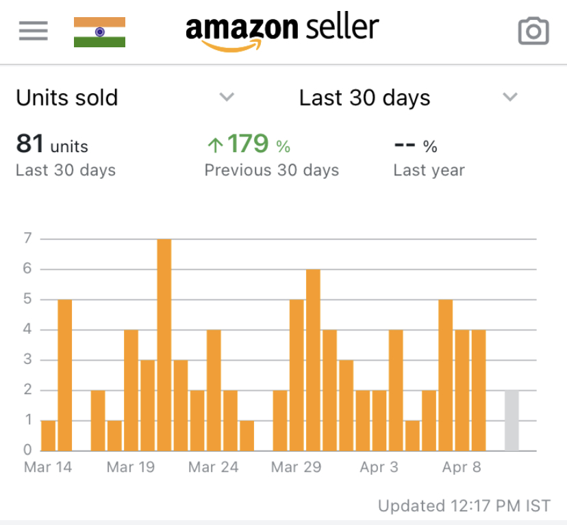This screenshot has height=525, width=567.
Task: Tap the gray bar at chart's right end
Action: (x=512, y=420)
